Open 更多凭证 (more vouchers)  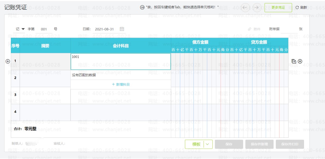click(278, 8)
